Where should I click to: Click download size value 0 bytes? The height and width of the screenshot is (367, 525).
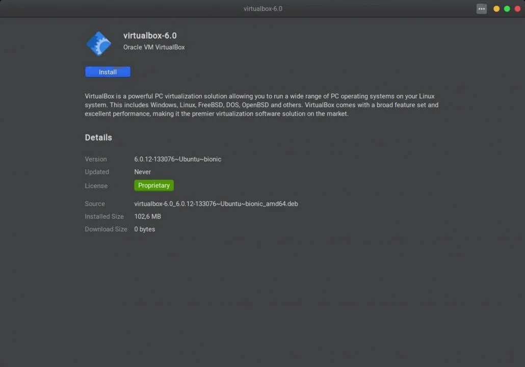pos(144,229)
